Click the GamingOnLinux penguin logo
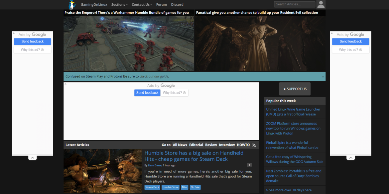 point(72,5)
